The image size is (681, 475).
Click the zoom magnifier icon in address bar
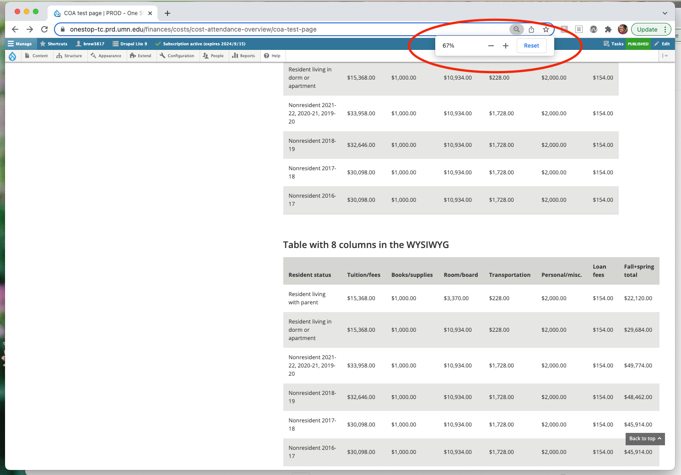pos(516,29)
